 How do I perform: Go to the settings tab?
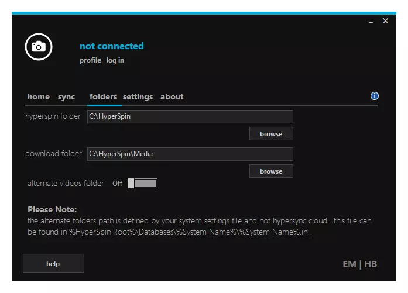click(x=138, y=97)
